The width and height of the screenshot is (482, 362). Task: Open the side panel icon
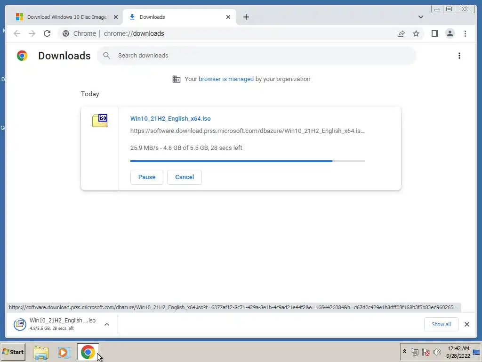point(434,33)
